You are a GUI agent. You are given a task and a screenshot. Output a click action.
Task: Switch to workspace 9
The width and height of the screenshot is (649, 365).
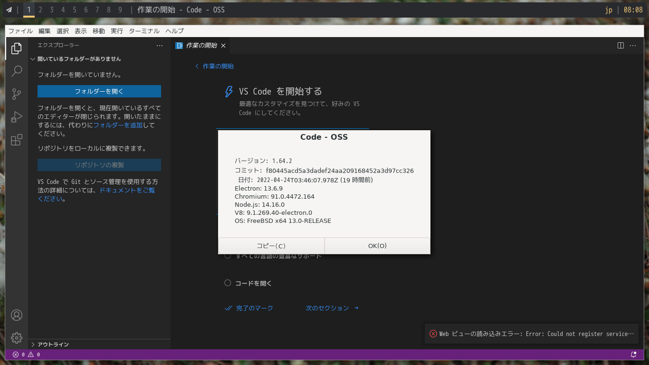tap(120, 10)
